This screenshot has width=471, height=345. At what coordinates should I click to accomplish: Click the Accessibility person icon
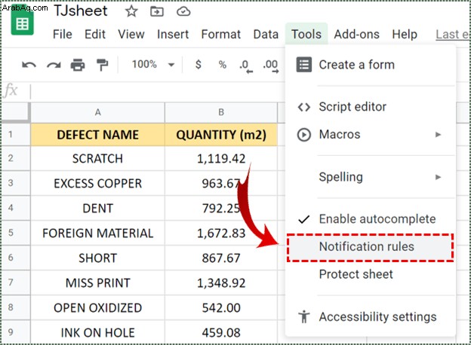click(304, 317)
